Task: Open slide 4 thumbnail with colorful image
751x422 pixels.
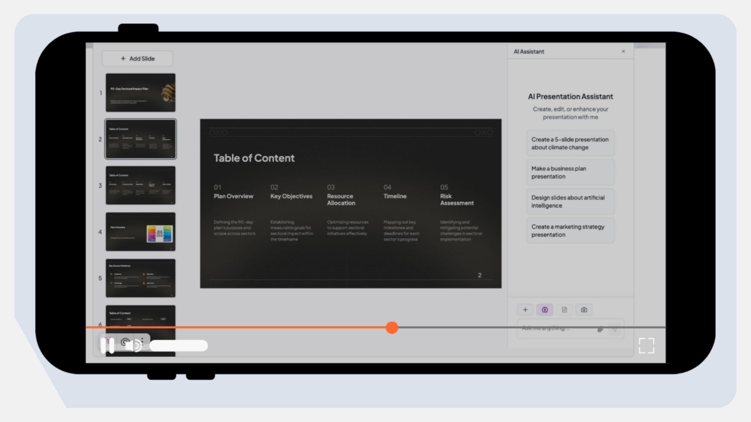Action: click(x=140, y=232)
